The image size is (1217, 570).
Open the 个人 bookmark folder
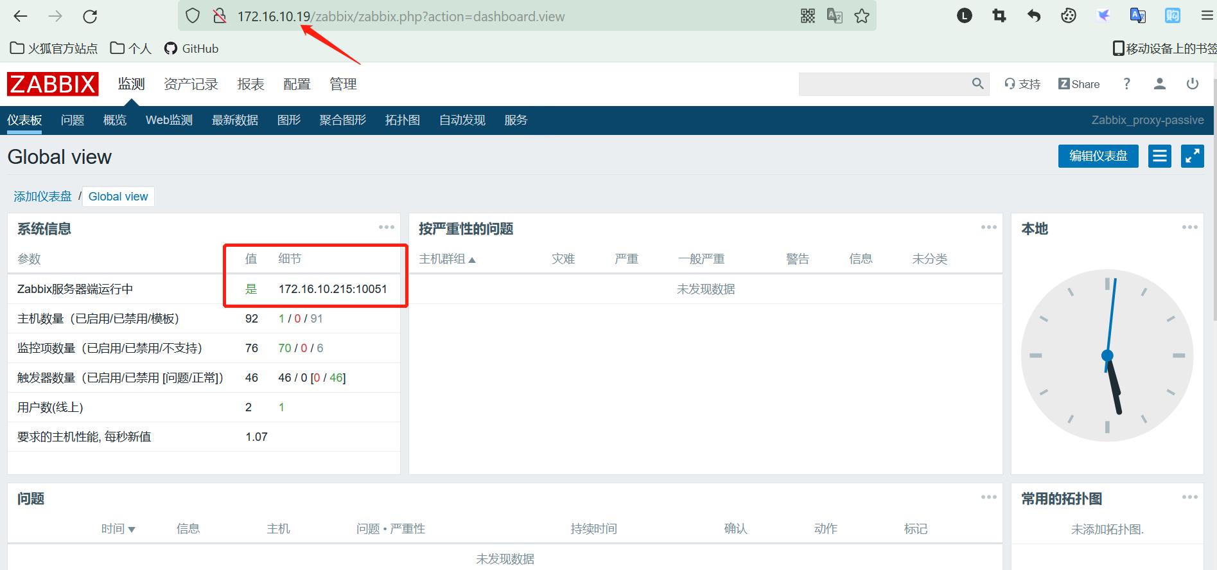pos(130,48)
